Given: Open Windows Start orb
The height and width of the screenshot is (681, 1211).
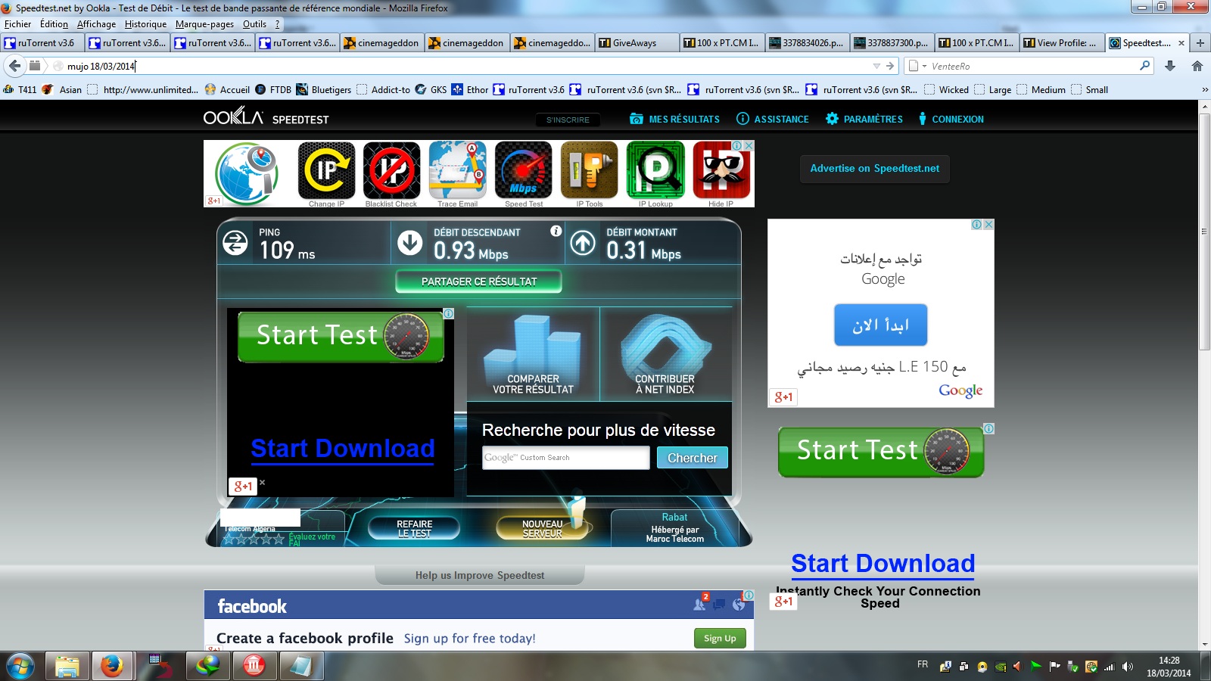Looking at the screenshot, I should click(20, 666).
